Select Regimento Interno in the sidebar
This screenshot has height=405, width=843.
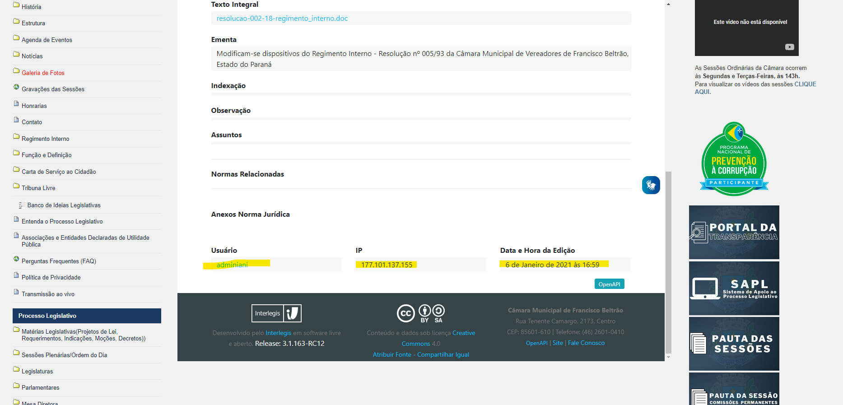(x=45, y=139)
